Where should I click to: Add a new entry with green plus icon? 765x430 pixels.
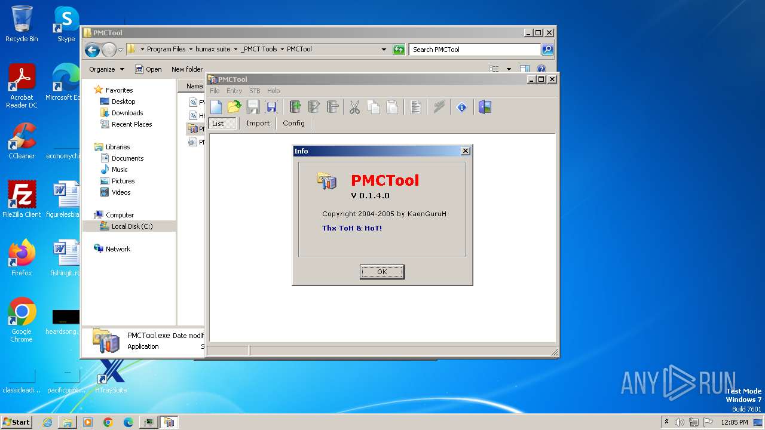point(295,107)
